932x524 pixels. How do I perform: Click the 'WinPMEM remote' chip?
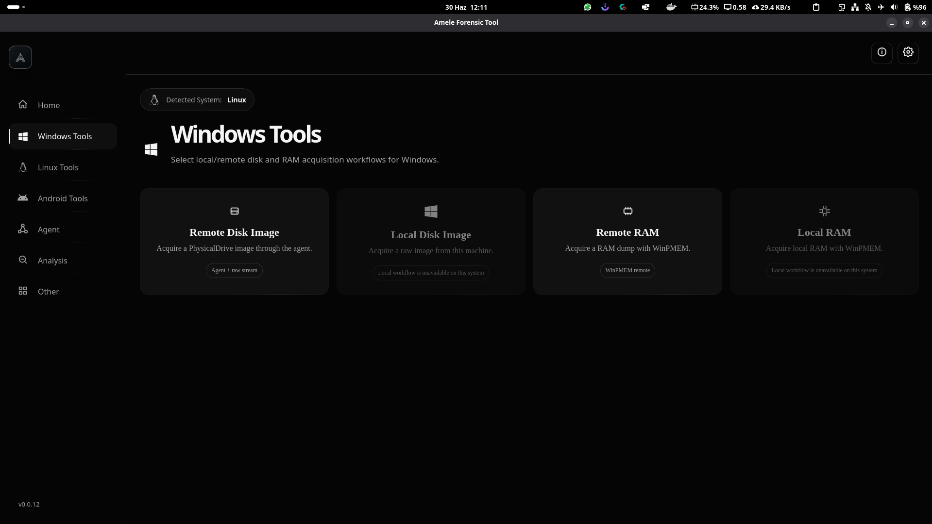coord(627,270)
